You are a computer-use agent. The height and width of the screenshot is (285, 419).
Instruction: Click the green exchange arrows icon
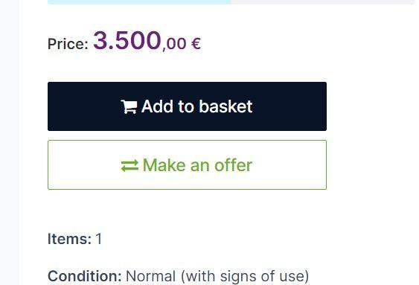point(129,166)
